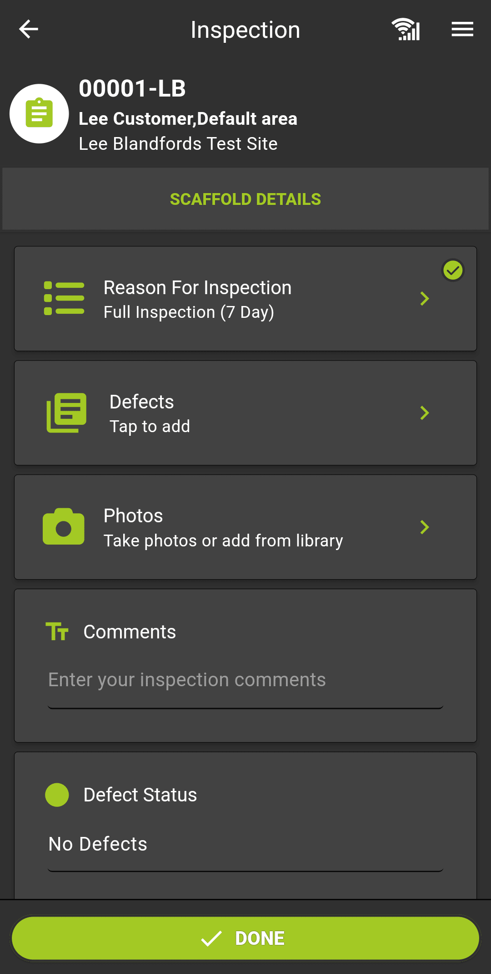The image size is (491, 974).
Task: Tap the wifi signal status icon
Action: click(406, 30)
